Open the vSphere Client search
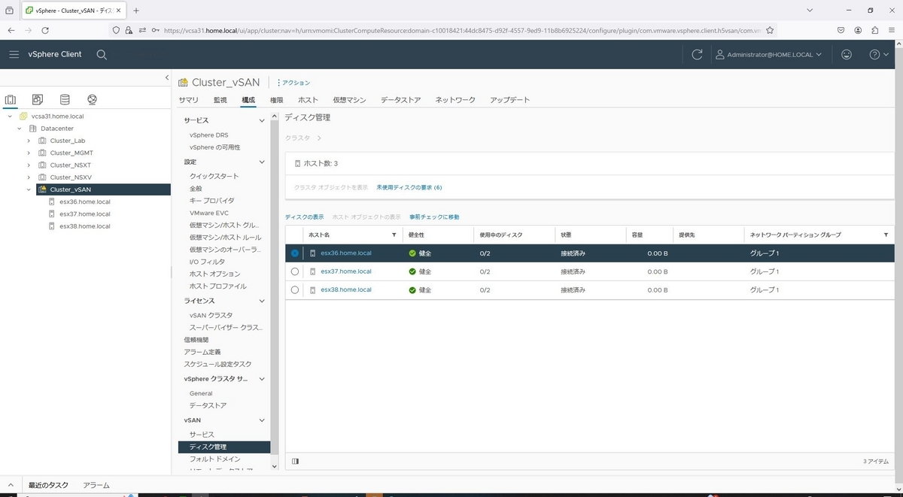Image resolution: width=903 pixels, height=497 pixels. pos(102,55)
